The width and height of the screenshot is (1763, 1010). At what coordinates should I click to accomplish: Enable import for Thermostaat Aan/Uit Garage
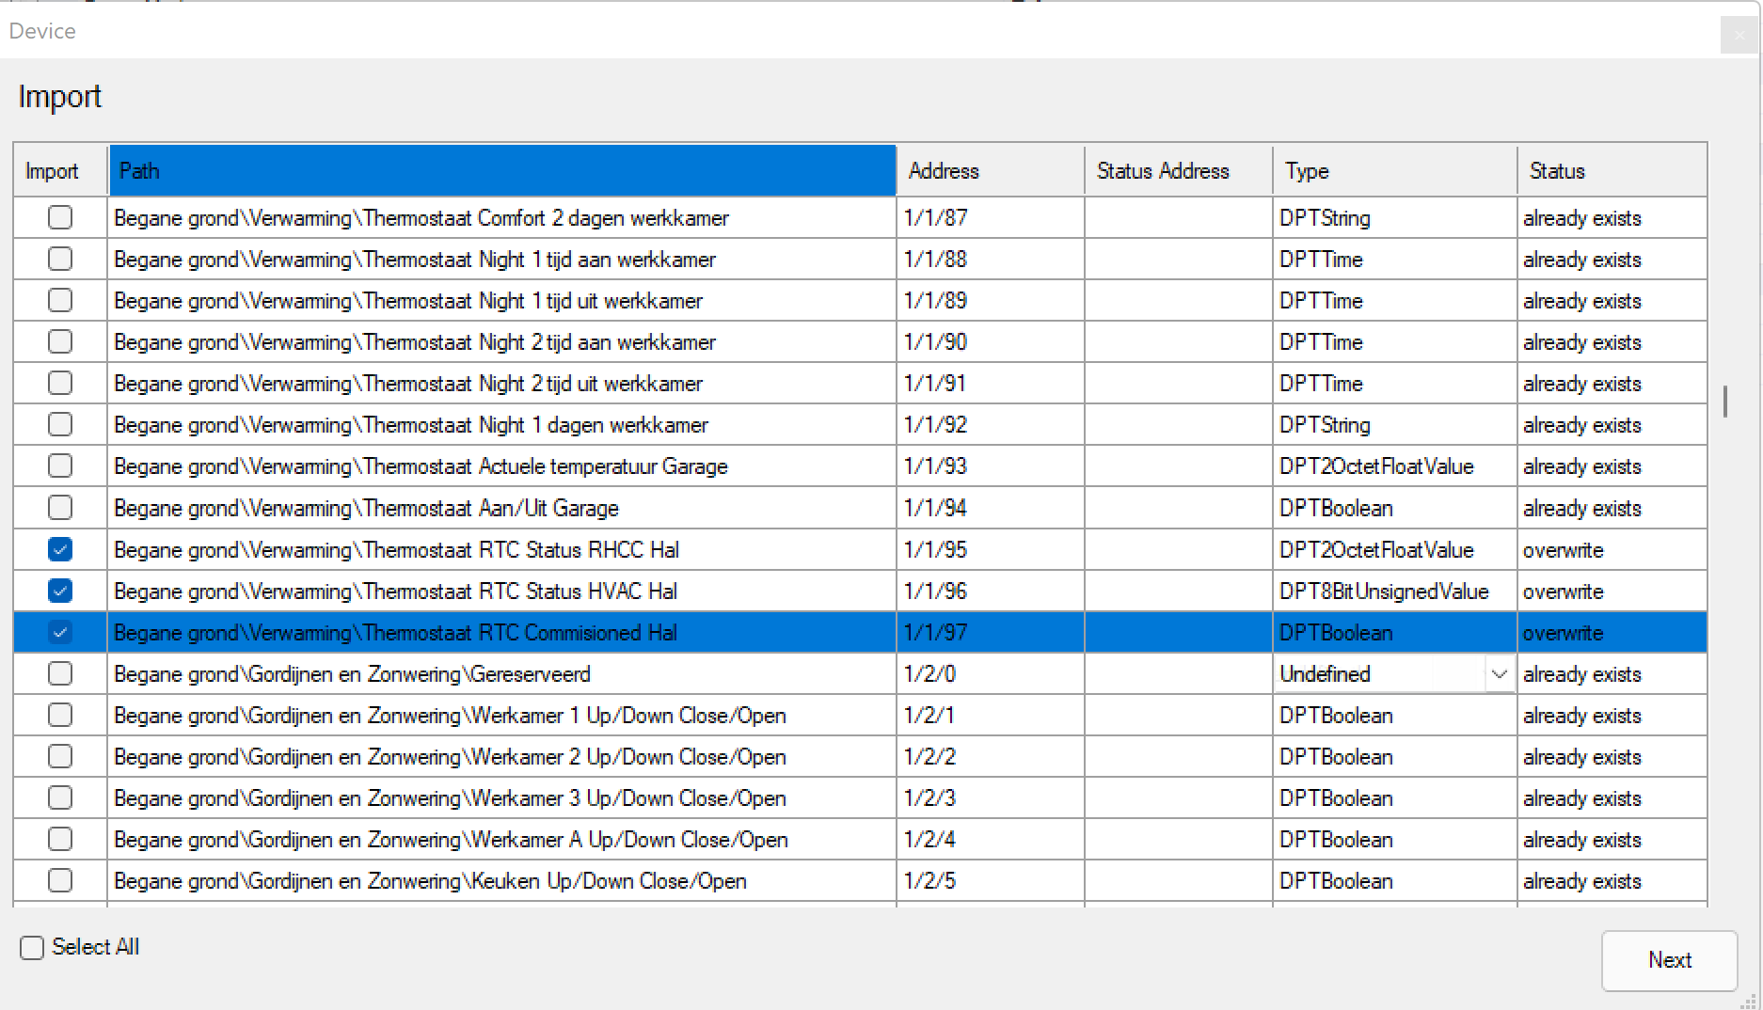pos(60,508)
